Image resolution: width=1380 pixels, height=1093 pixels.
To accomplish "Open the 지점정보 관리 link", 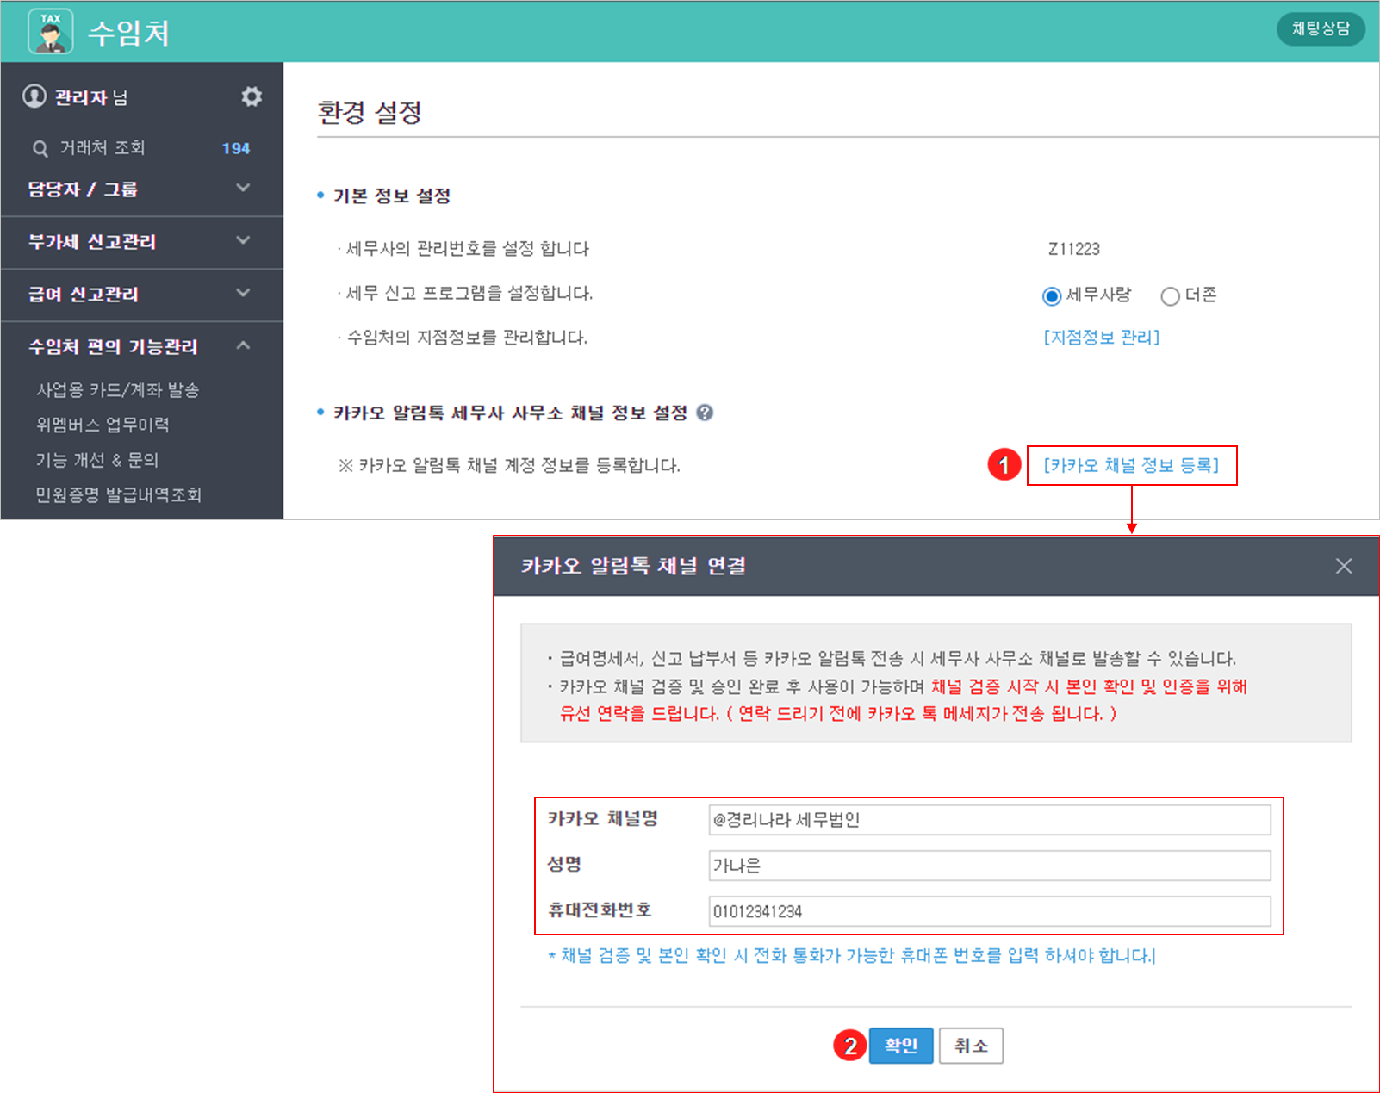I will [1102, 338].
